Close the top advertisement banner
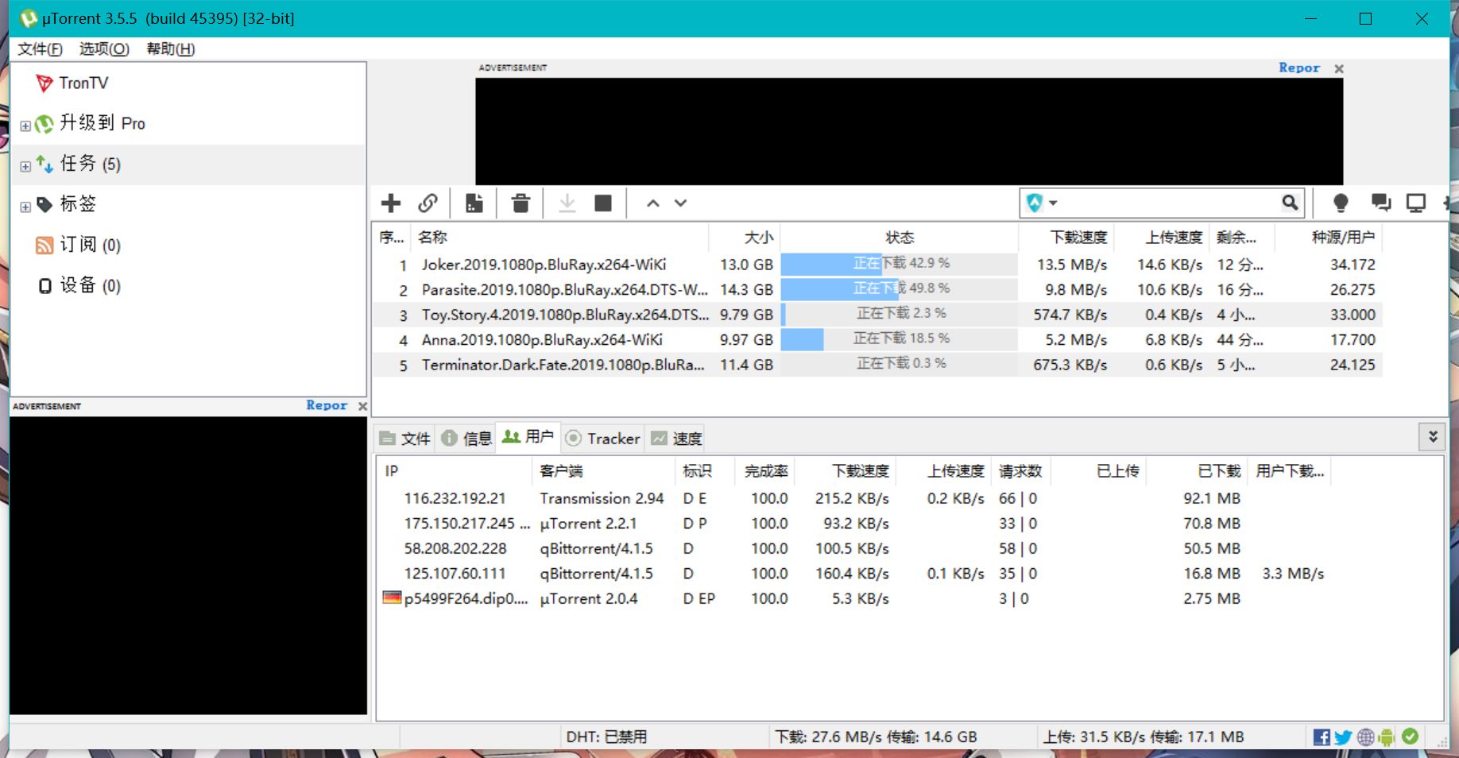 coord(1339,69)
